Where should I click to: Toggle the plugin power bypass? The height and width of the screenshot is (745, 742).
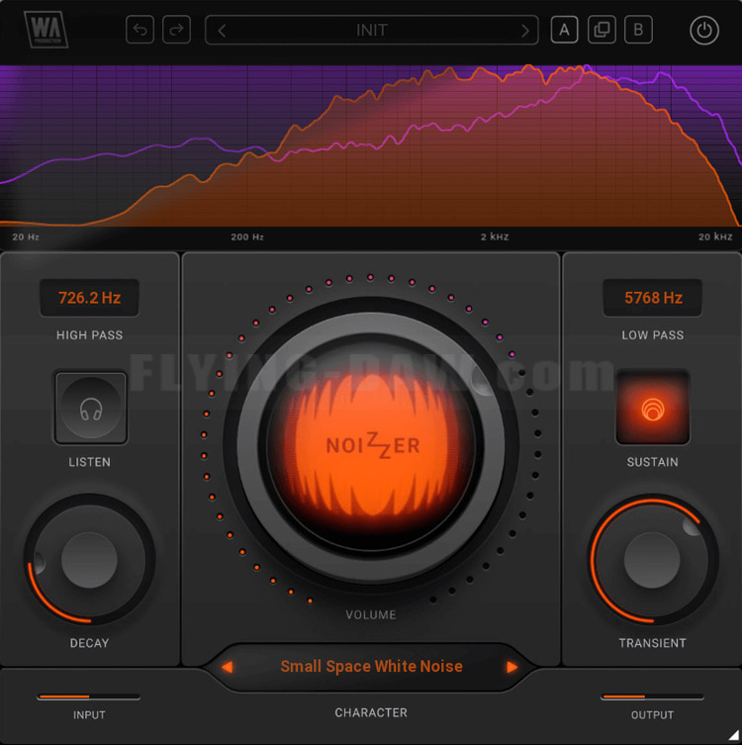click(704, 31)
